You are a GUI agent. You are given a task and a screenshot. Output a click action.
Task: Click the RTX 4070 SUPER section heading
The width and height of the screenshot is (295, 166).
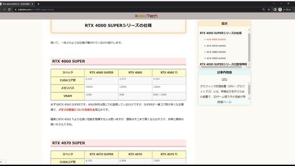(x=118, y=143)
